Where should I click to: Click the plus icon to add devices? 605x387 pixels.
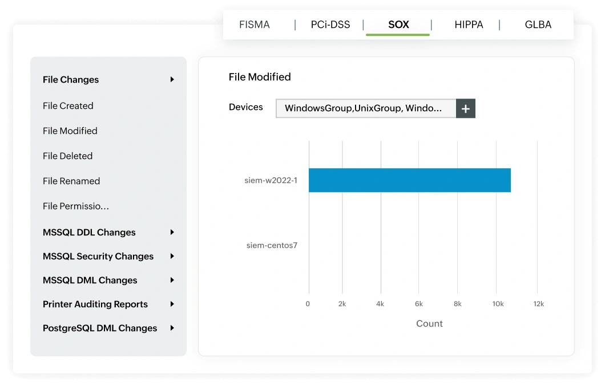click(x=465, y=108)
